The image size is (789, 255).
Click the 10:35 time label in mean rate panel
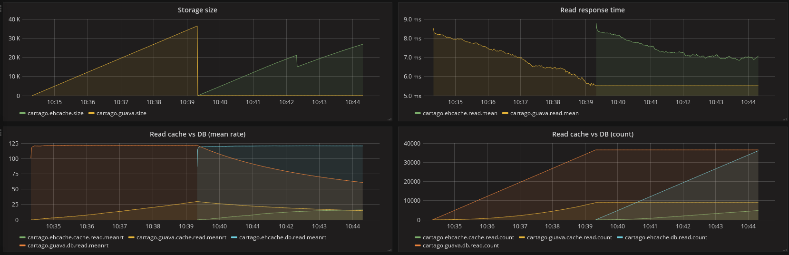[53, 226]
